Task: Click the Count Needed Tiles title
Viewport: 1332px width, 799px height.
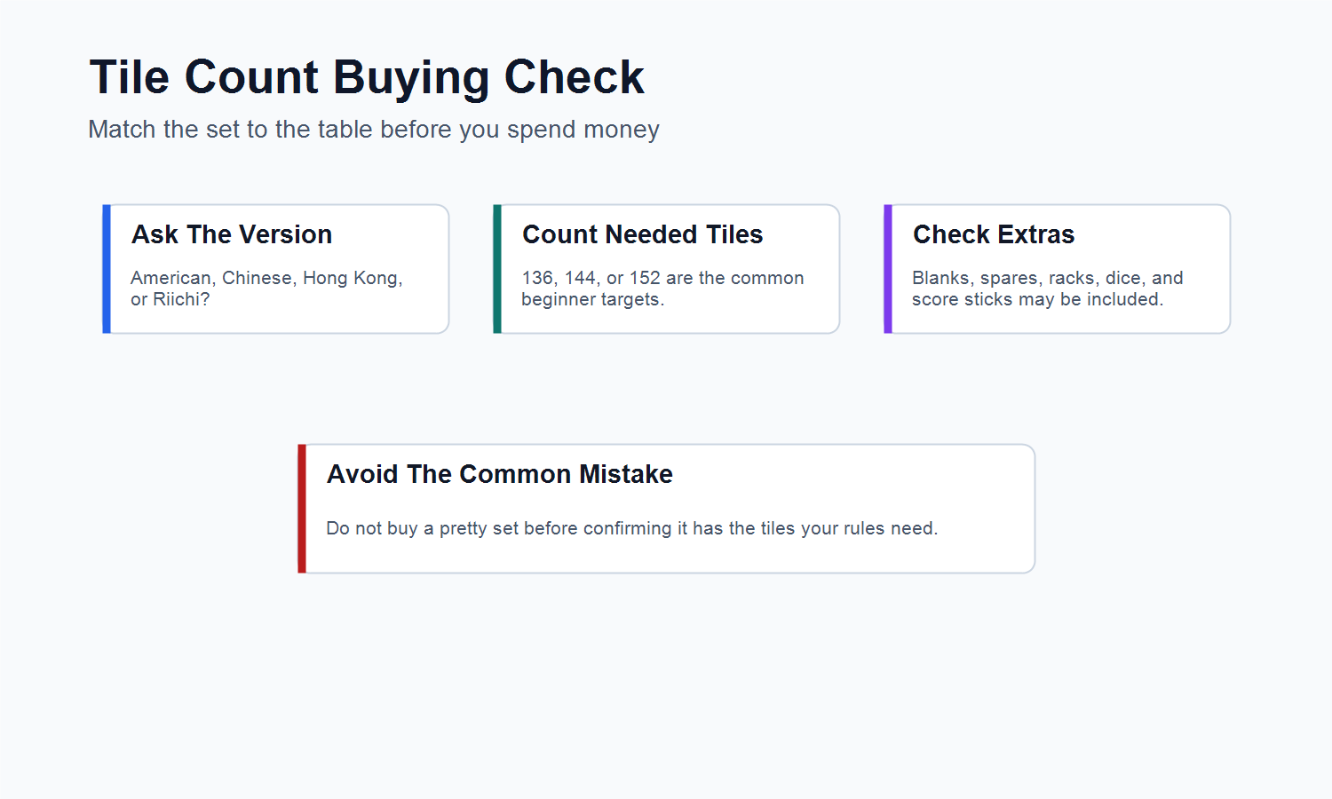Action: (x=643, y=234)
